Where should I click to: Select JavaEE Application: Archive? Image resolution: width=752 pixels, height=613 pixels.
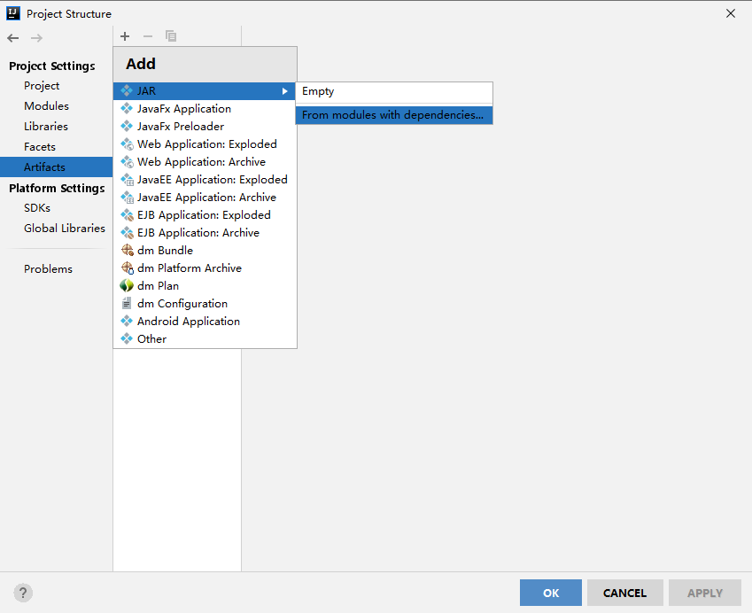205,198
